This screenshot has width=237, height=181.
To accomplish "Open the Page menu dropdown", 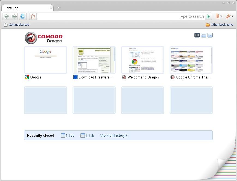I will pyautogui.click(x=219, y=16).
